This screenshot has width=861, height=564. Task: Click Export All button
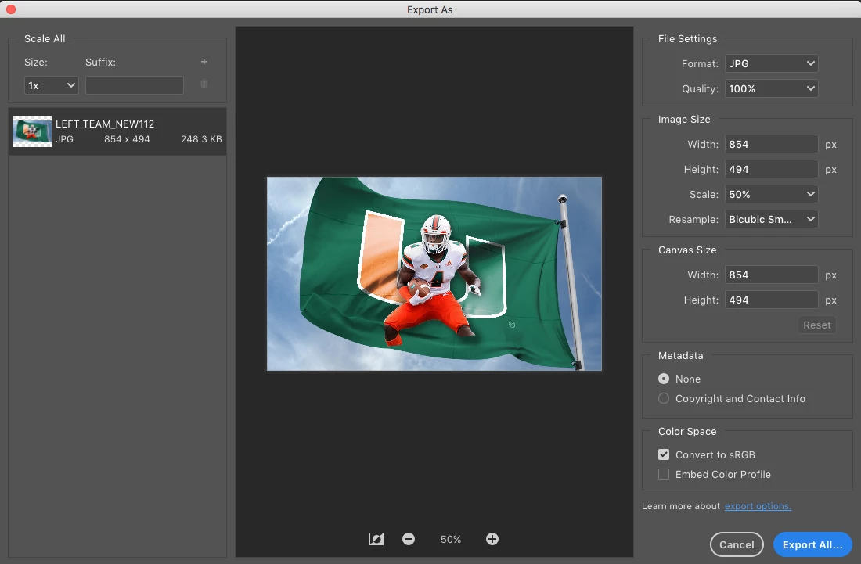click(812, 544)
